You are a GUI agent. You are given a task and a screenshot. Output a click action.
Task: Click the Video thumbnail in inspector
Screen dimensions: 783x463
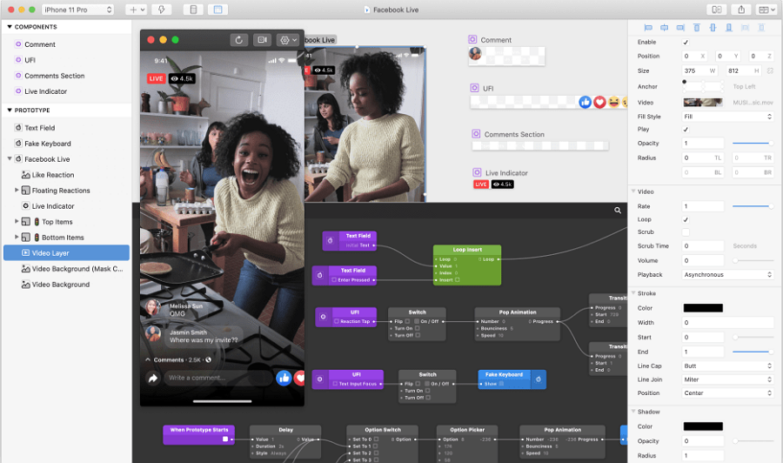703,103
